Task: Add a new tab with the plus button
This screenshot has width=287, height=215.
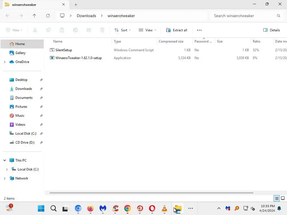Action: pyautogui.click(x=76, y=5)
